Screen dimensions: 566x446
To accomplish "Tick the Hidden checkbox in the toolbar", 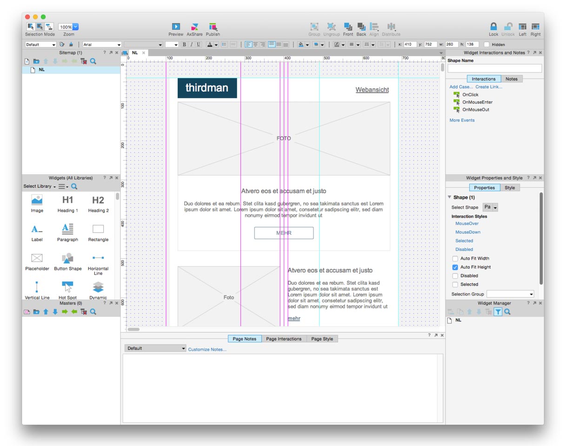I will (x=486, y=45).
